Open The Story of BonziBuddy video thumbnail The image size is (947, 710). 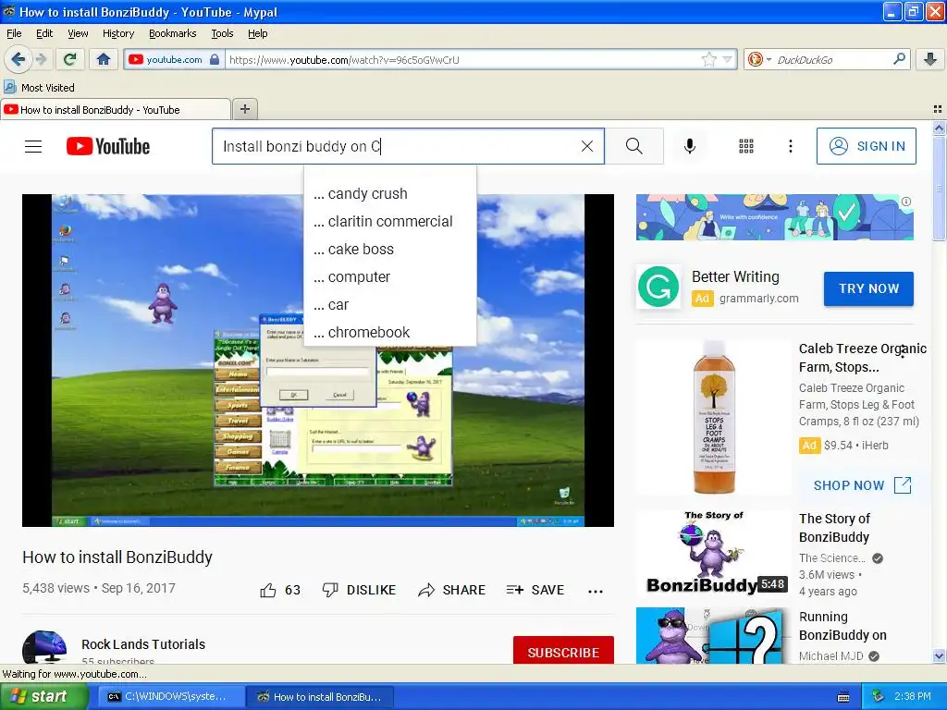(713, 553)
